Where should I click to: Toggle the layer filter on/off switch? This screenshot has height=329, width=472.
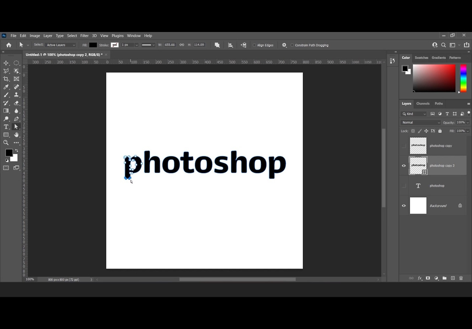tap(469, 113)
